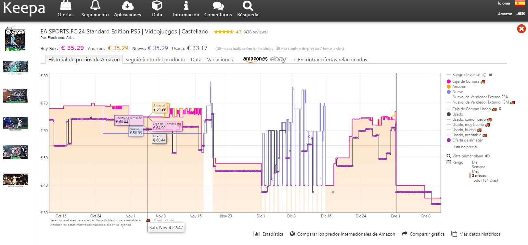Toggle Usado, como nuevo series

tap(469, 119)
